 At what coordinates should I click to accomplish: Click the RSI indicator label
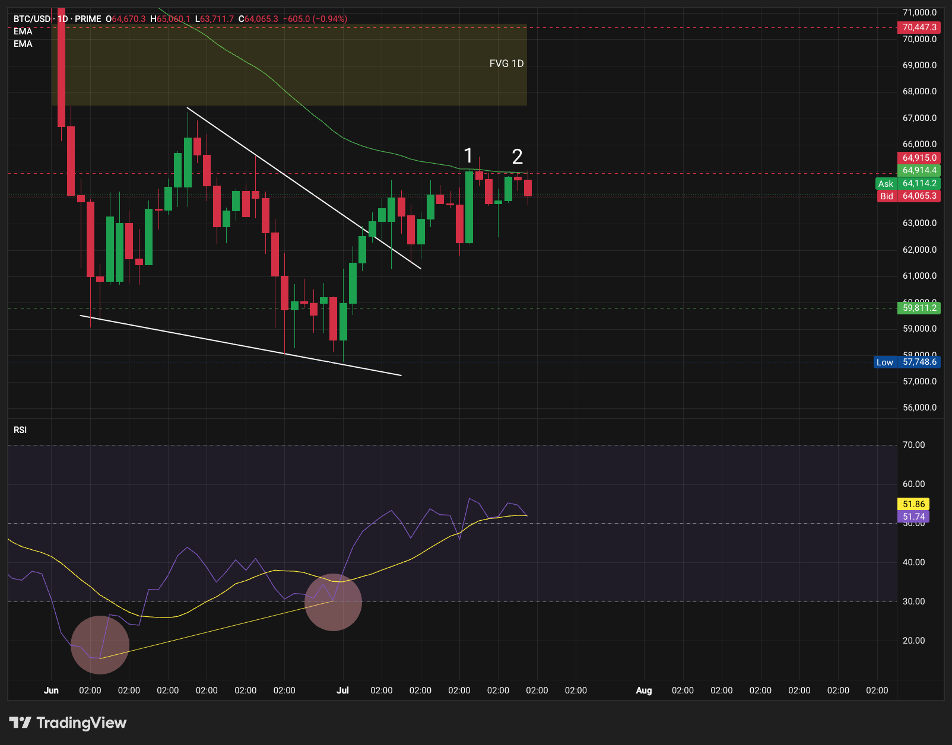pyautogui.click(x=20, y=430)
